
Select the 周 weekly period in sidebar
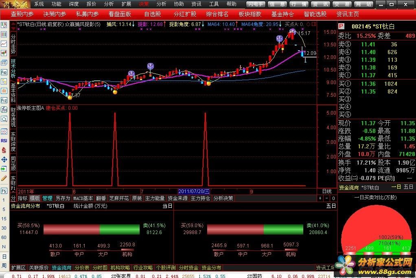(x=4, y=265)
